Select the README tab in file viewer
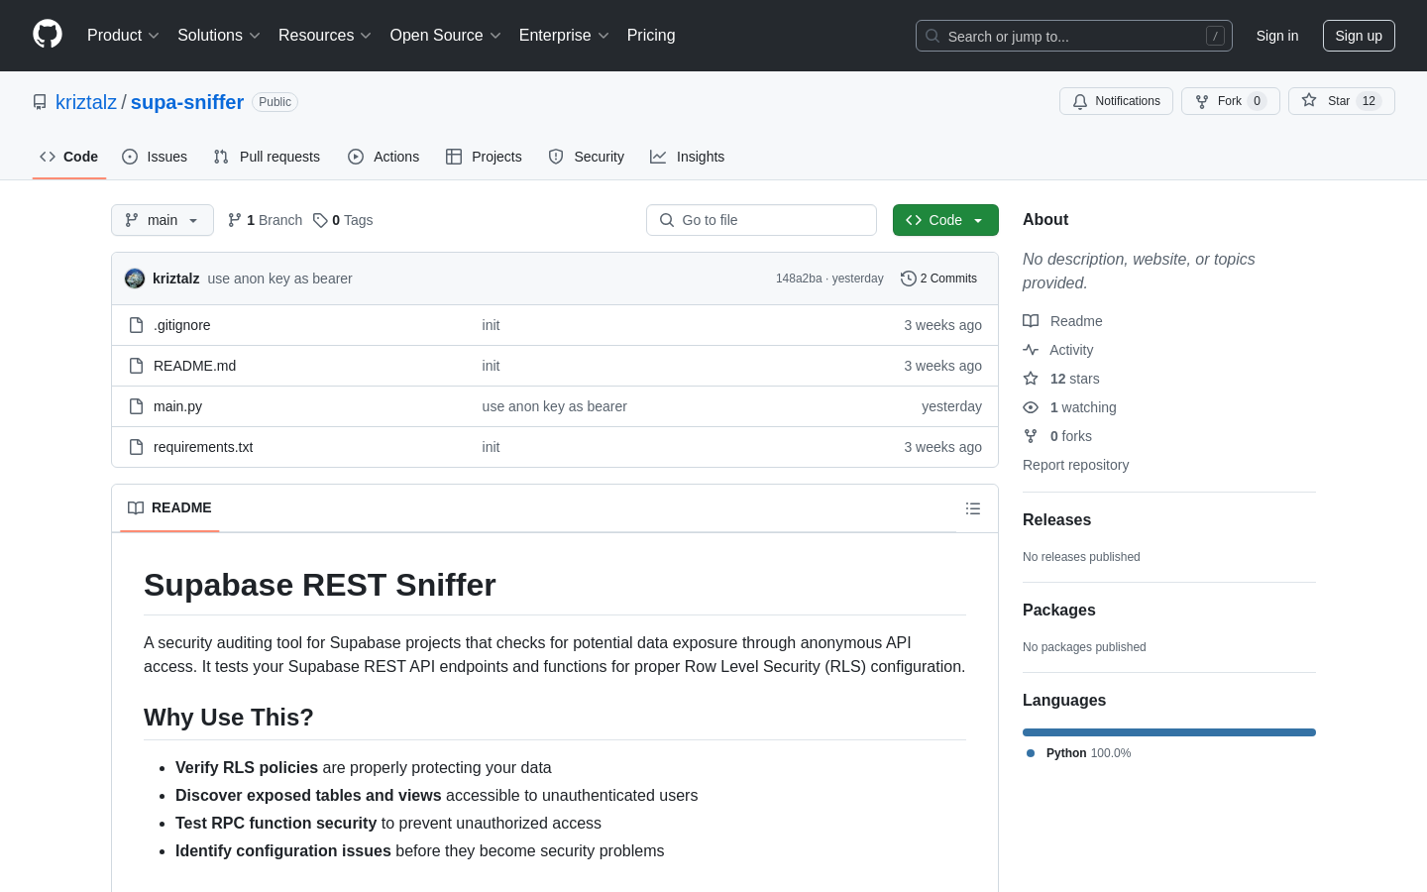Viewport: 1427px width, 892px height. (x=169, y=507)
